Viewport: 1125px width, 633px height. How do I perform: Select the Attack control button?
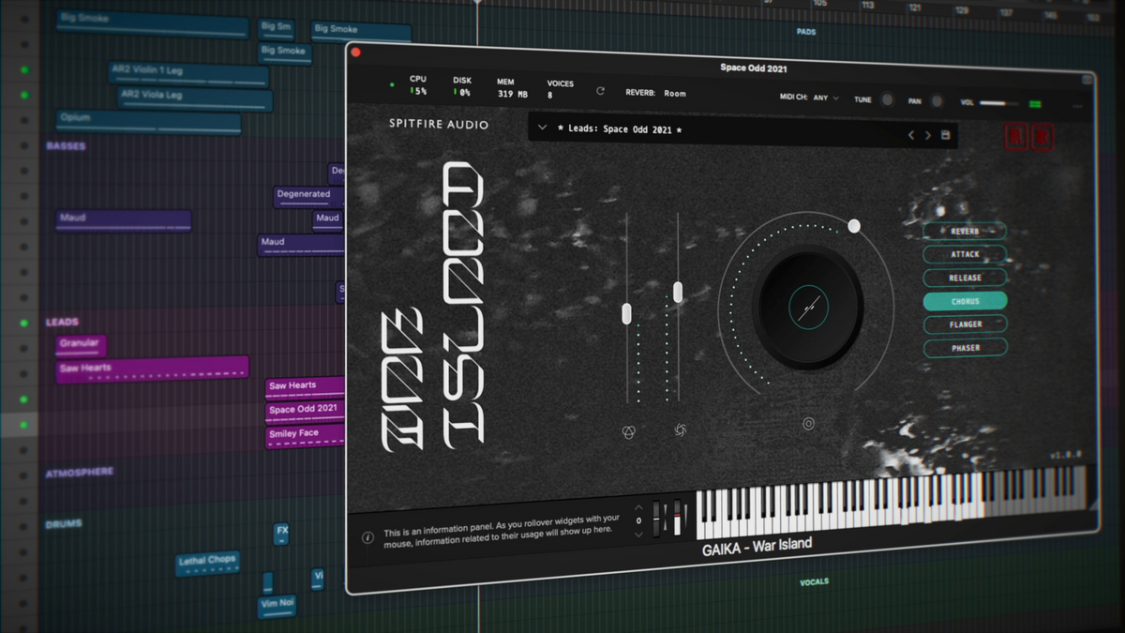tap(965, 254)
